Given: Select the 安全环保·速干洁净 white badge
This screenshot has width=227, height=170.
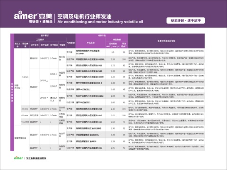Looking at the screenshot, I should click(185, 20).
